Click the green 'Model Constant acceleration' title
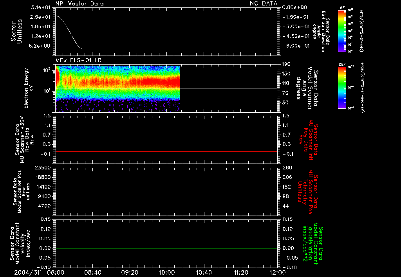The height and width of the screenshot is (277, 401). 313,243
